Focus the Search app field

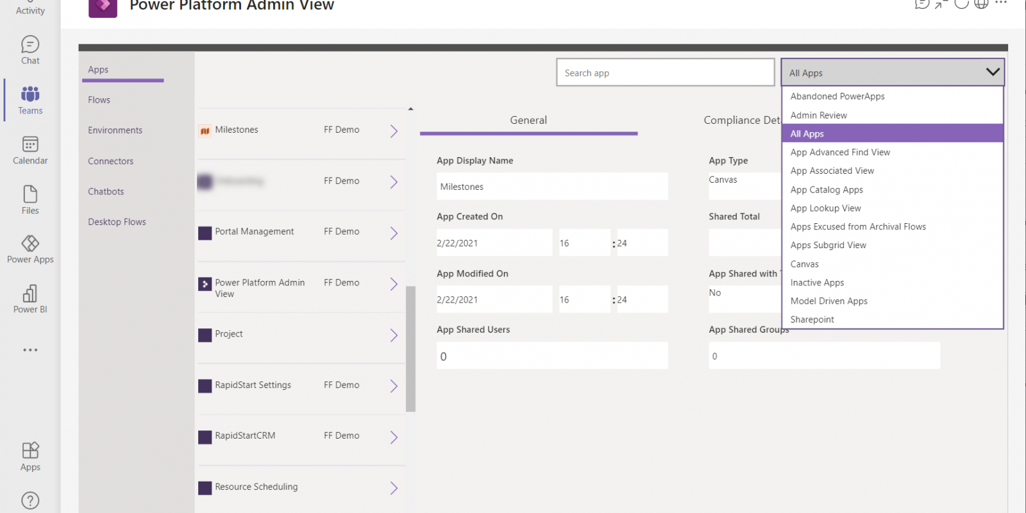pyautogui.click(x=666, y=72)
